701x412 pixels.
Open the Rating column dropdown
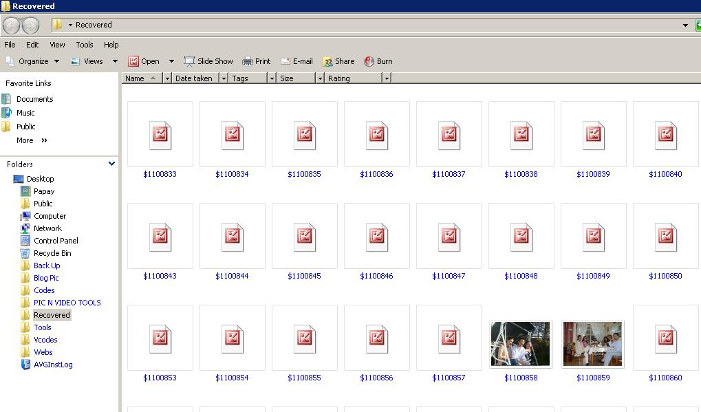387,78
